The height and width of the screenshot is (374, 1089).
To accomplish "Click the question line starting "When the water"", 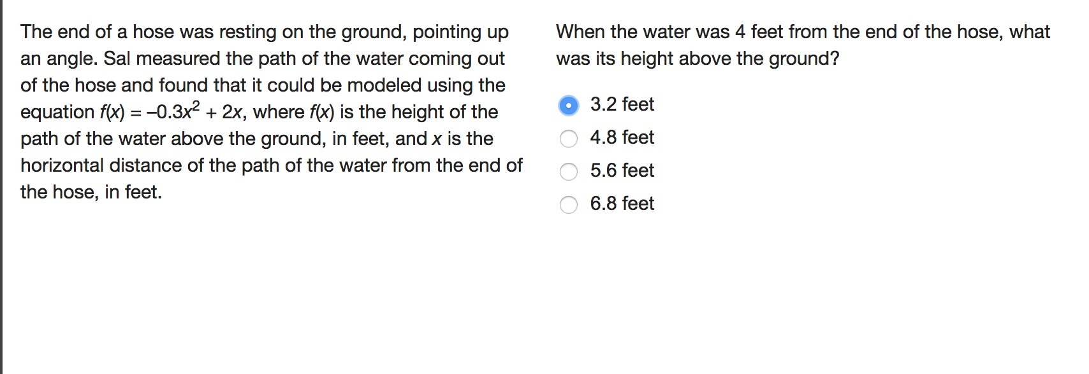I will pyautogui.click(x=802, y=32).
